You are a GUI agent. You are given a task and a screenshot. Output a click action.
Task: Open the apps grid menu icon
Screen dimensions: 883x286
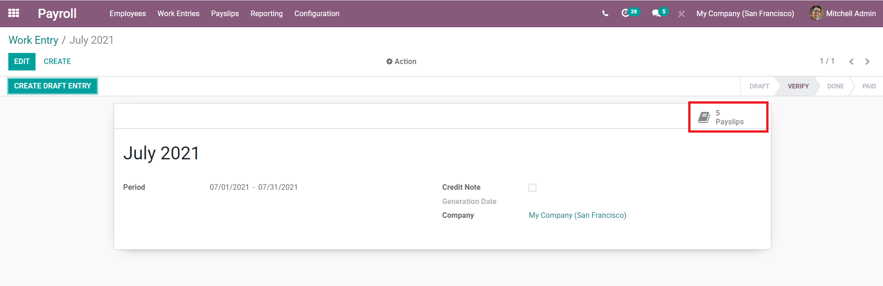pyautogui.click(x=14, y=13)
